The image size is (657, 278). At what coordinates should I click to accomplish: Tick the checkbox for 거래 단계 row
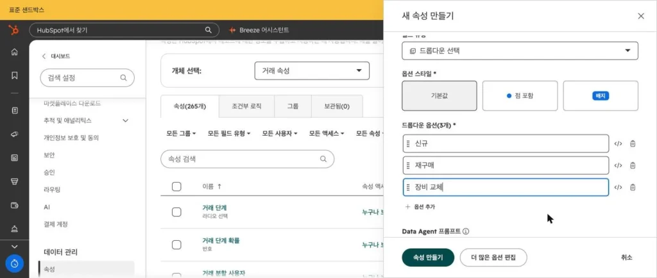click(x=176, y=212)
